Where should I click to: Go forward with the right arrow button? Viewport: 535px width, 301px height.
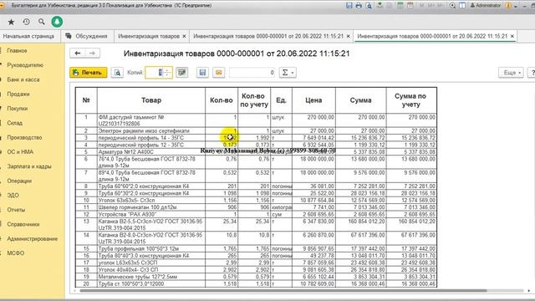(92, 54)
